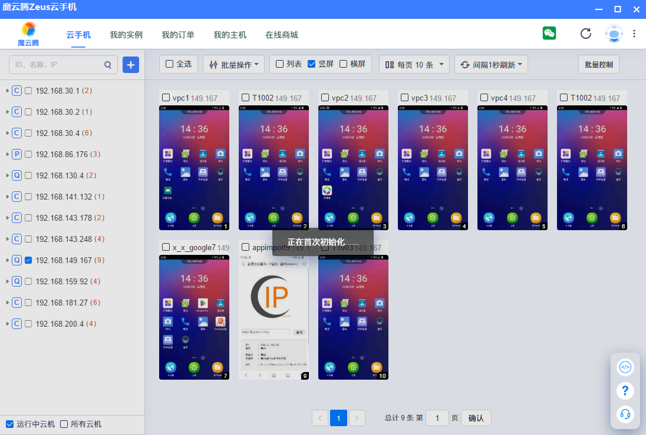
Task: Enable the 横屏 landscape checkbox
Action: 344,64
